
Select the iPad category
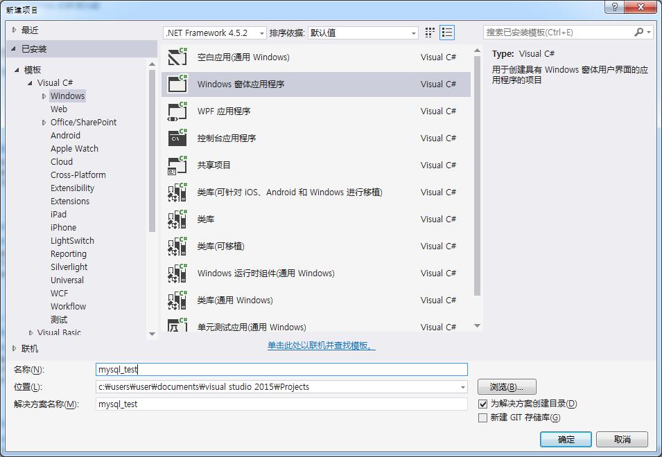(x=58, y=214)
